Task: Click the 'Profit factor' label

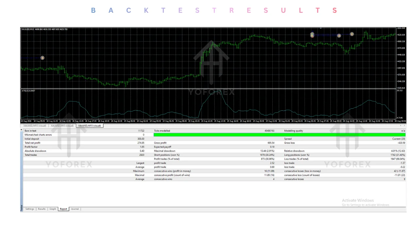Action: coord(31,147)
